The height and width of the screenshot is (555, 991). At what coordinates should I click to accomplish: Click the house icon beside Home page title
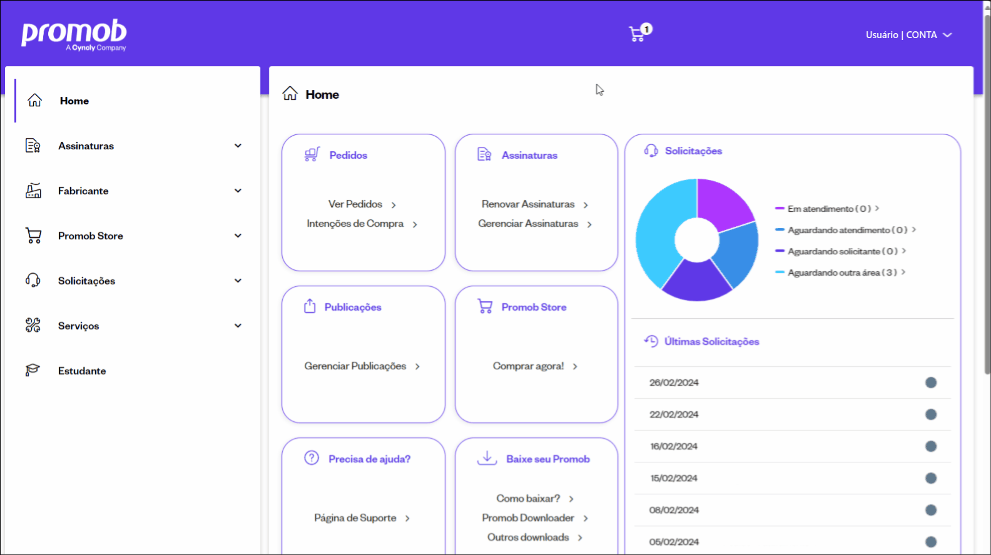click(x=290, y=94)
